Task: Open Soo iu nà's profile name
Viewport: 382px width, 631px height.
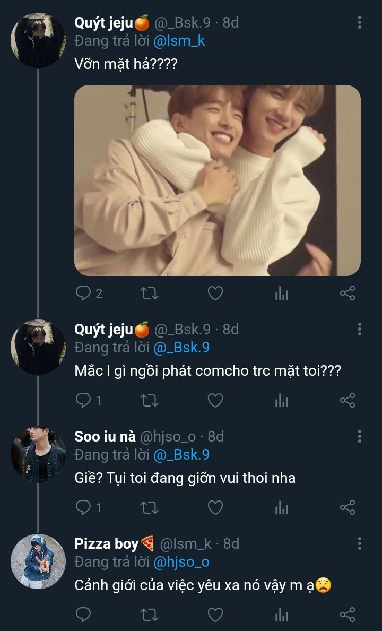Action: pos(105,436)
